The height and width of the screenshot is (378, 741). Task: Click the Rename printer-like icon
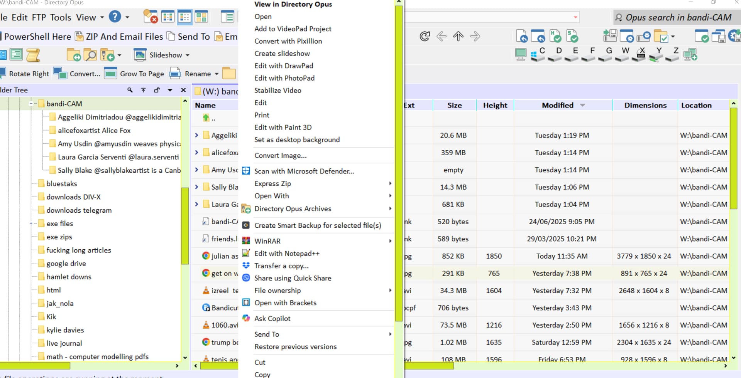[x=175, y=73]
